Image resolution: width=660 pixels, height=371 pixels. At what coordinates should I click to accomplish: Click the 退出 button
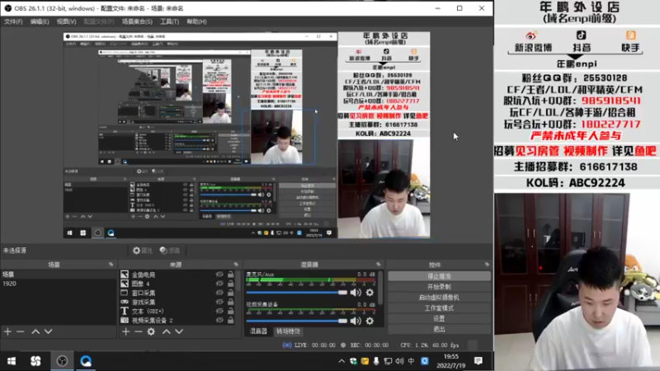(x=439, y=329)
